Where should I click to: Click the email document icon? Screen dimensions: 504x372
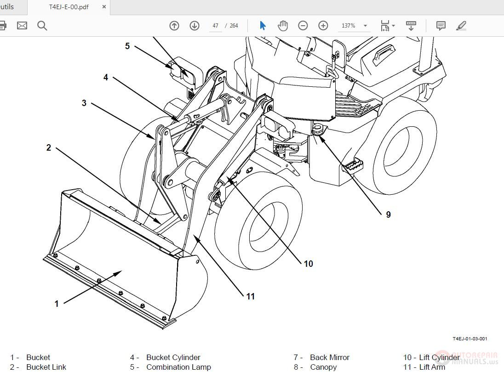(22, 26)
